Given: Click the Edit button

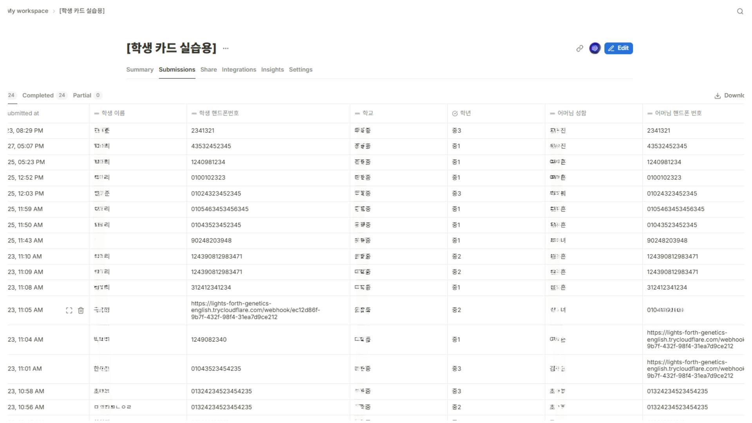Looking at the screenshot, I should click(618, 48).
